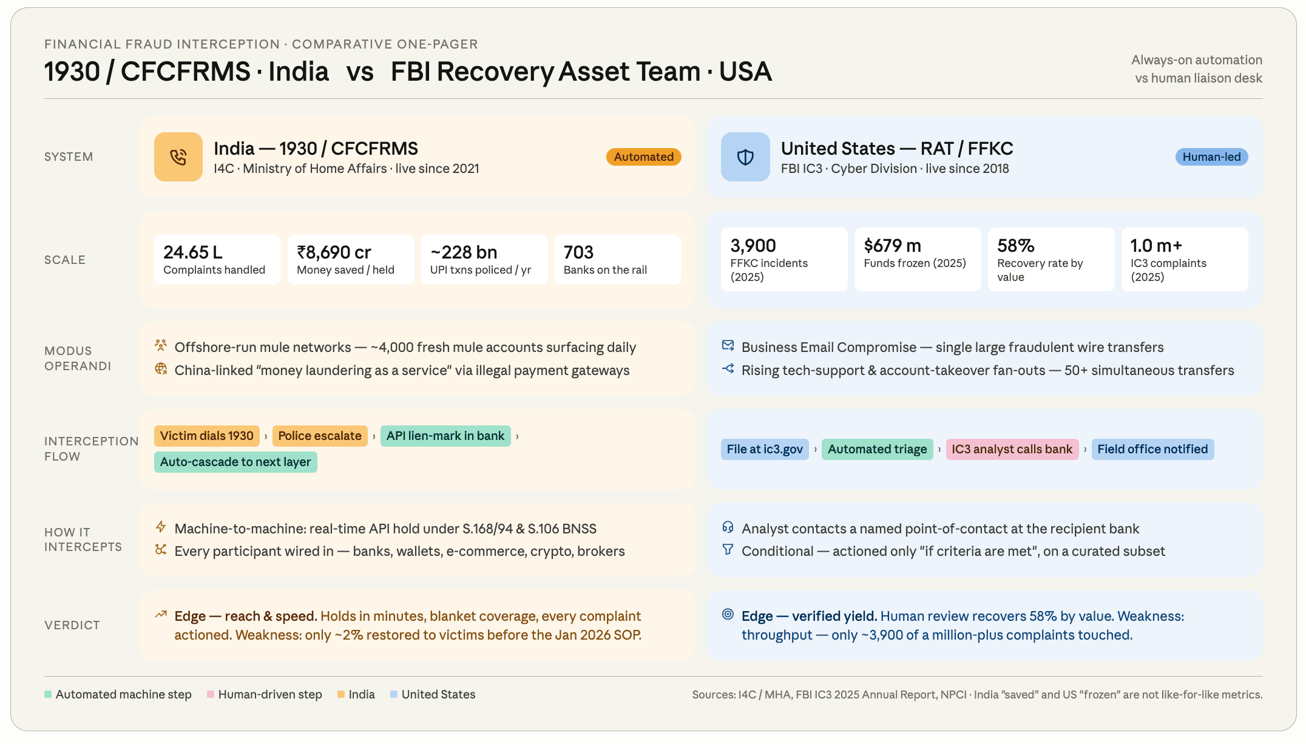Image resolution: width=1306 pixels, height=744 pixels.
Task: Click the chevron after Victim dials 1930
Action: [x=266, y=436]
